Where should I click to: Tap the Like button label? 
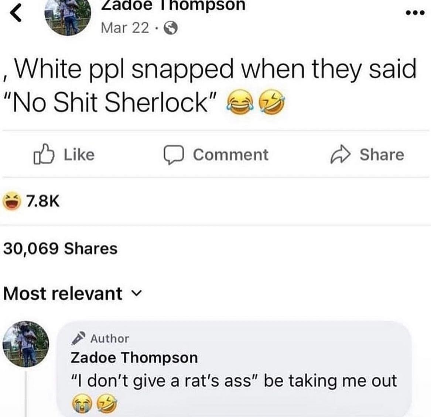coord(79,155)
